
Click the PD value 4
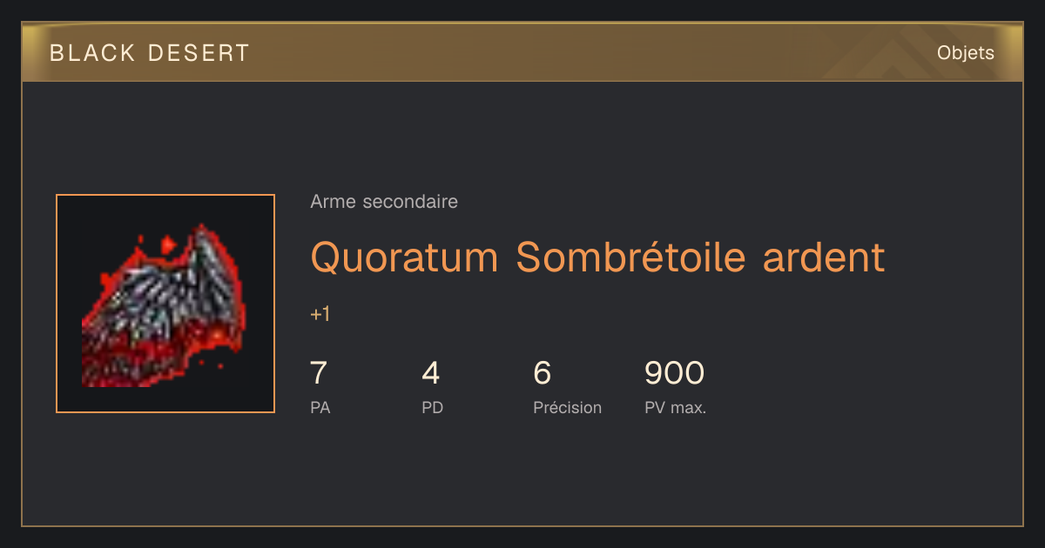[430, 373]
